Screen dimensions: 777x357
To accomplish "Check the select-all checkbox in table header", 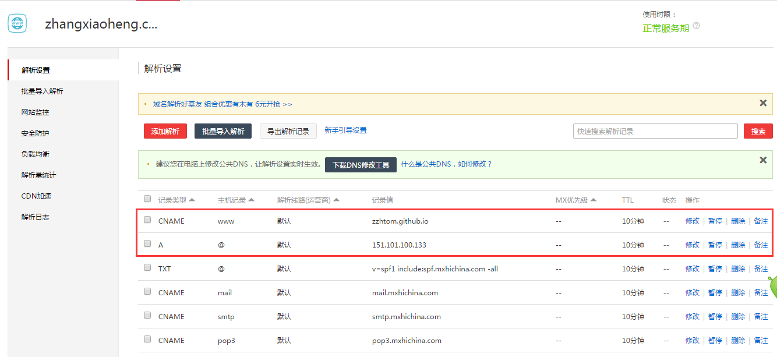I will tap(147, 199).
